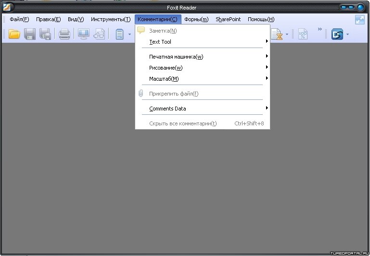Select the Заметка(N) menu entry
This screenshot has width=370, height=256.
coord(203,31)
